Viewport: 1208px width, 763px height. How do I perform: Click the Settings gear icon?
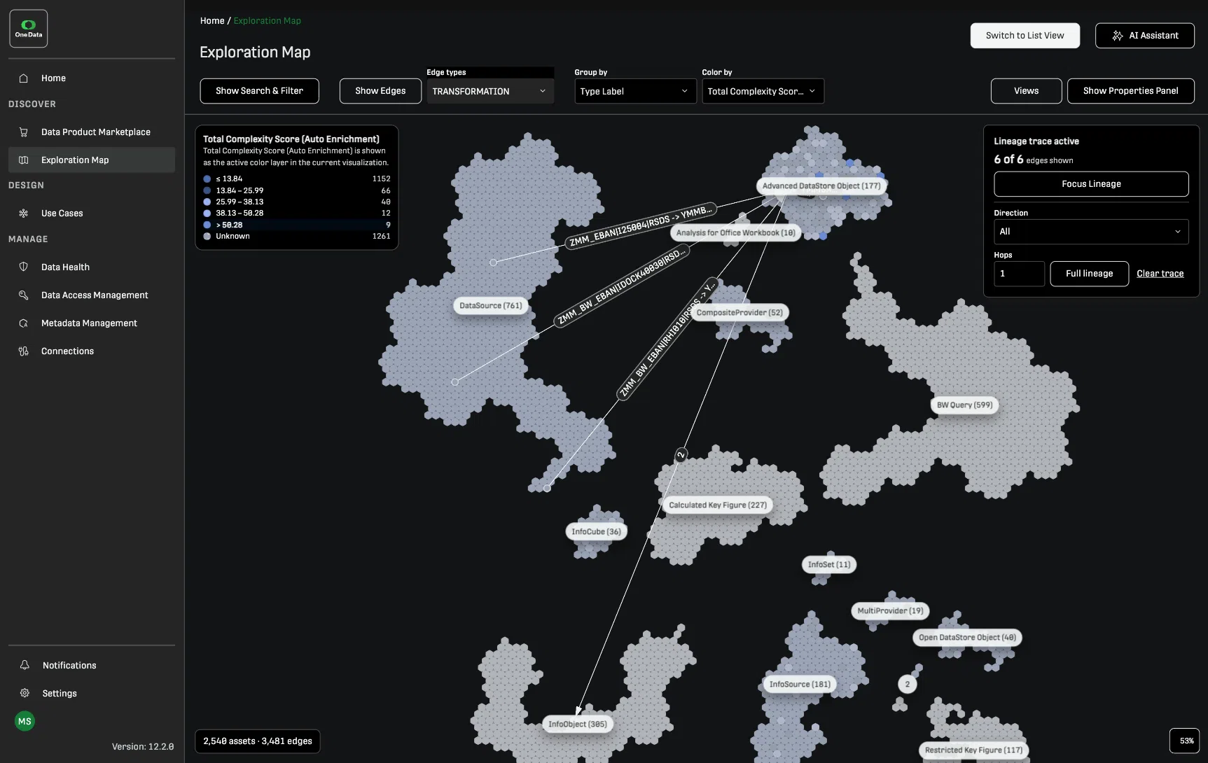[x=25, y=694]
